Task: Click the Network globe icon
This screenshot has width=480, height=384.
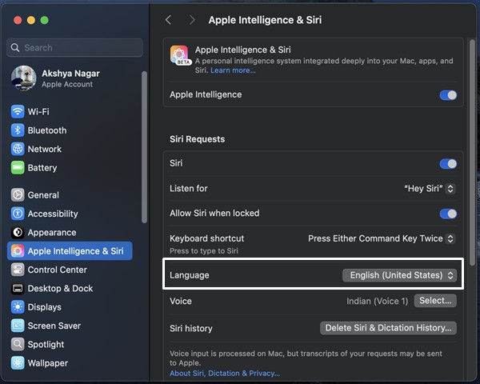Action: pyautogui.click(x=18, y=149)
